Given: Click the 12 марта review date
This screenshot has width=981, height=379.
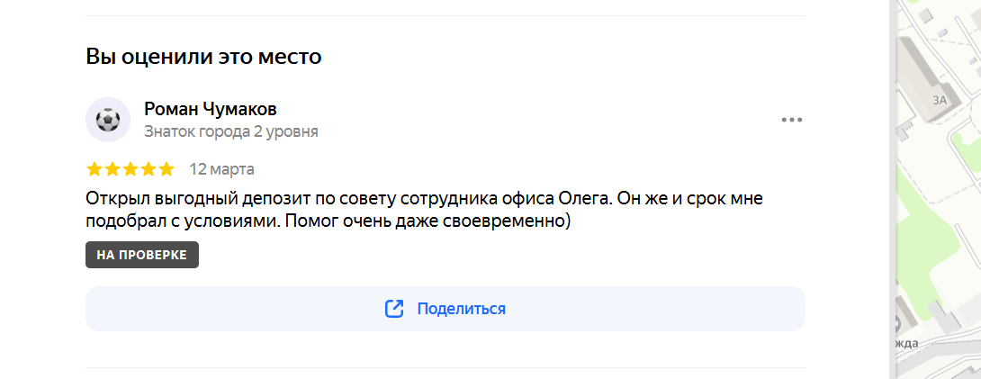Looking at the screenshot, I should (x=222, y=169).
